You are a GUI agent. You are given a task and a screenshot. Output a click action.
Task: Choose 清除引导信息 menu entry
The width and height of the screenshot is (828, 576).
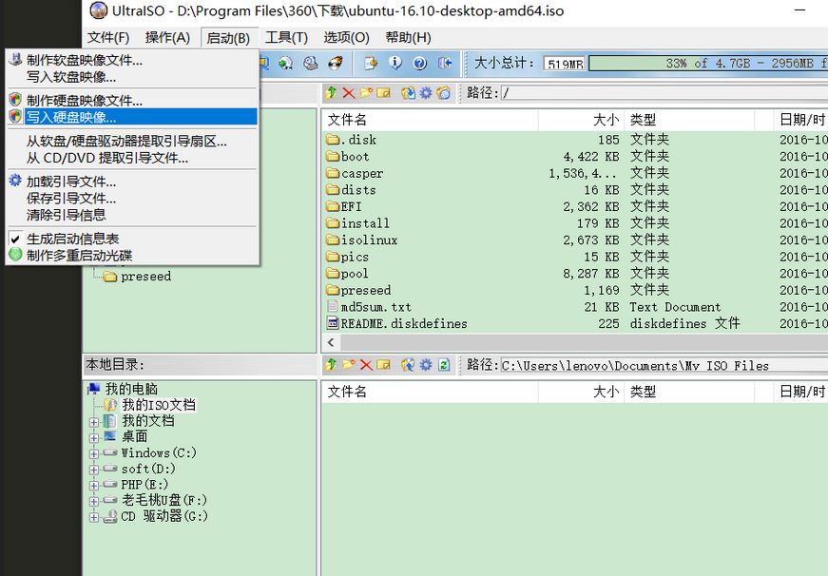pos(131,215)
